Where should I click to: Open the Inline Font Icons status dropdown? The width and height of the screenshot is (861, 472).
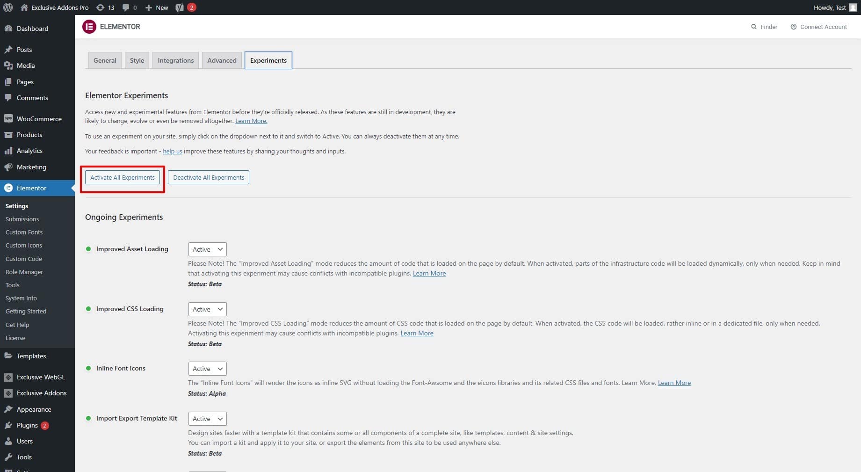tap(207, 369)
